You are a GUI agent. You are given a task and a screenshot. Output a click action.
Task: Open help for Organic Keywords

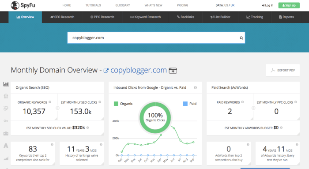[x=50, y=102]
